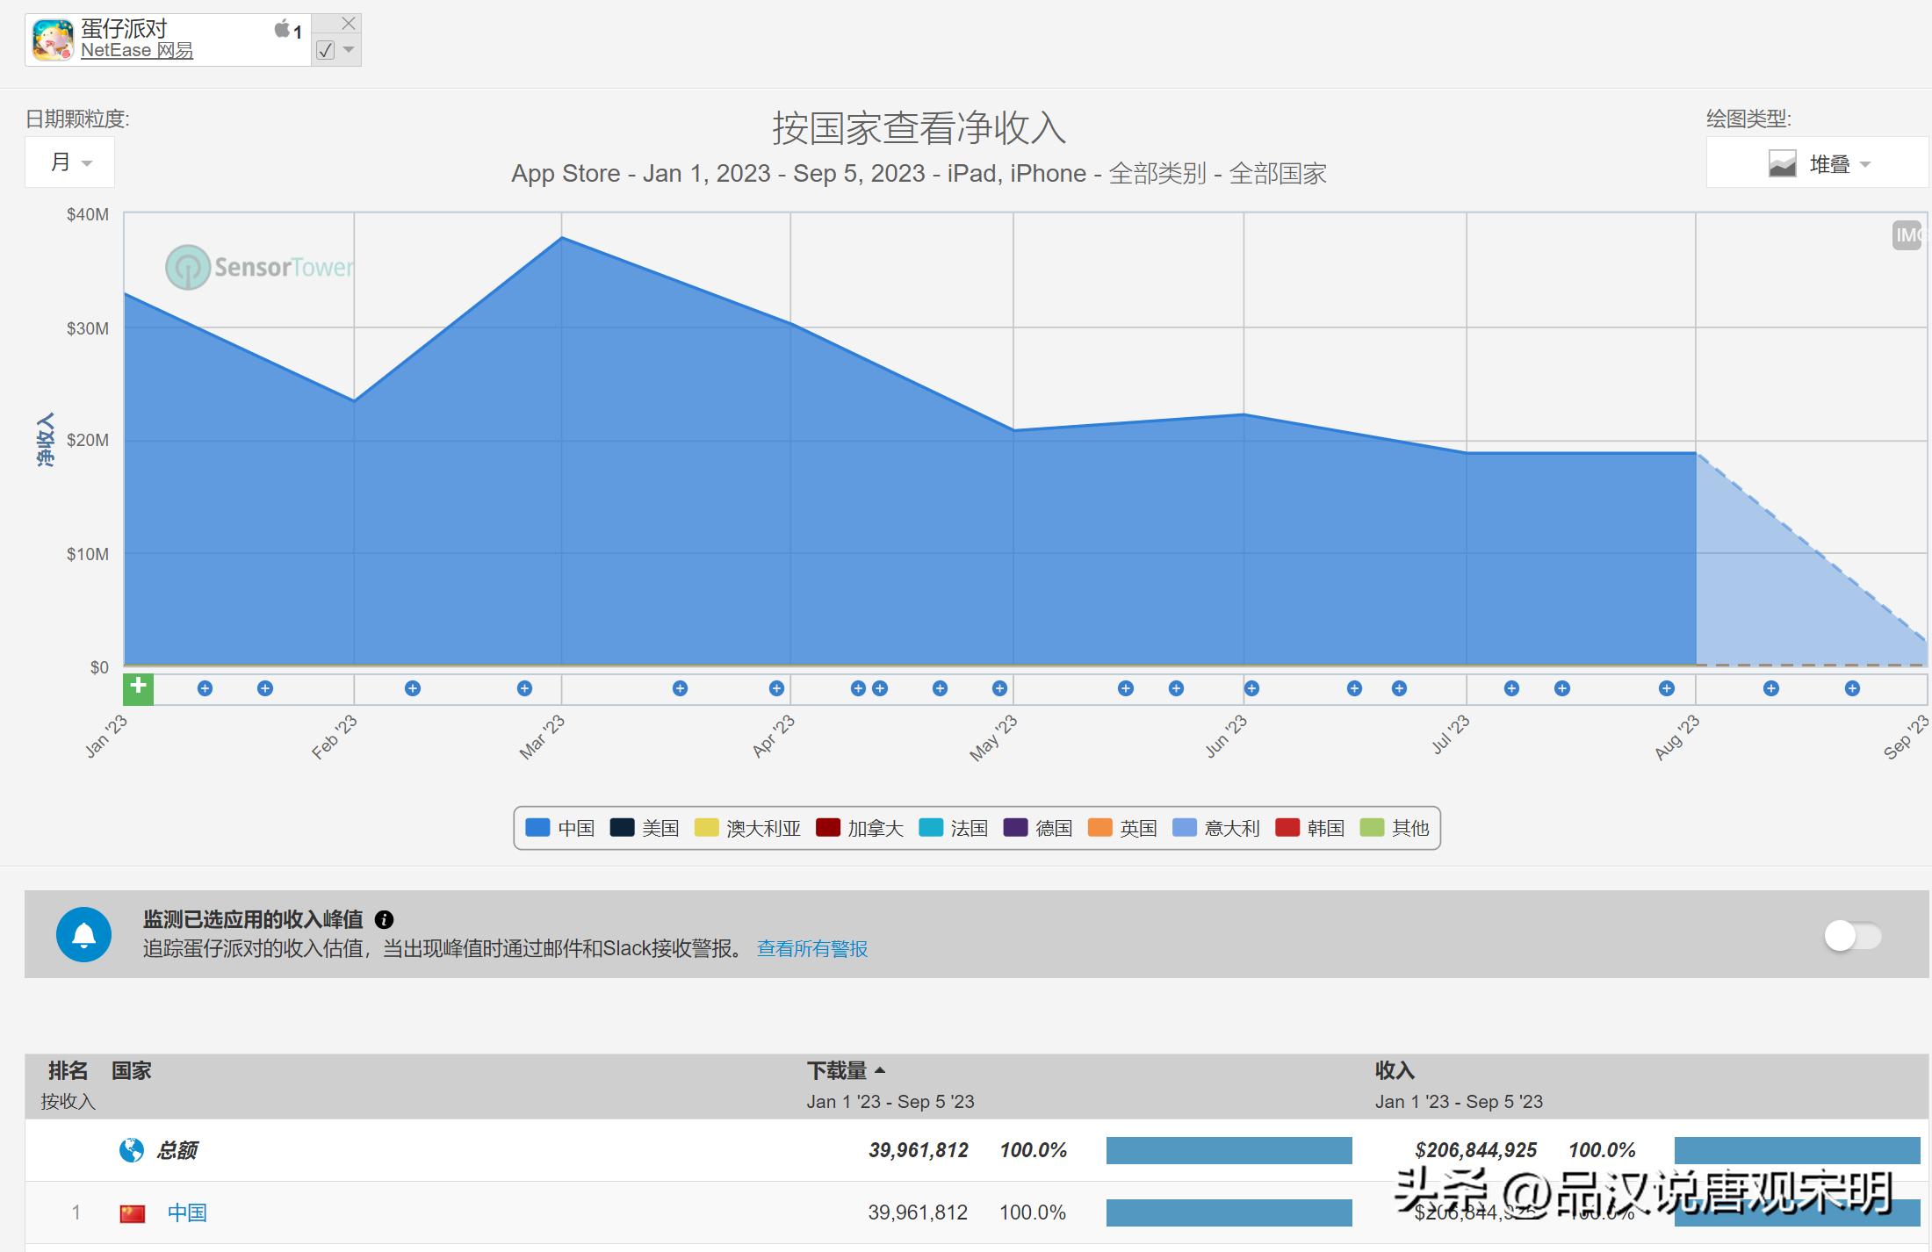Click the 查看所有警报 link
This screenshot has width=1932, height=1252.
(812, 949)
